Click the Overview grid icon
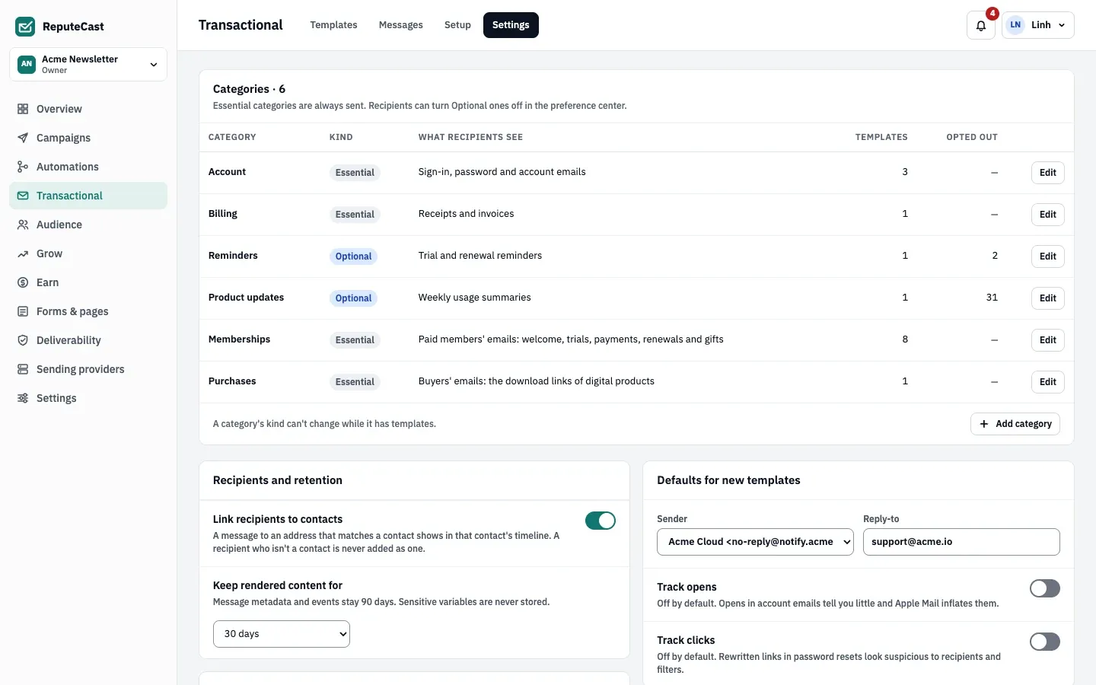Viewport: 1096px width, 685px height. point(23,109)
